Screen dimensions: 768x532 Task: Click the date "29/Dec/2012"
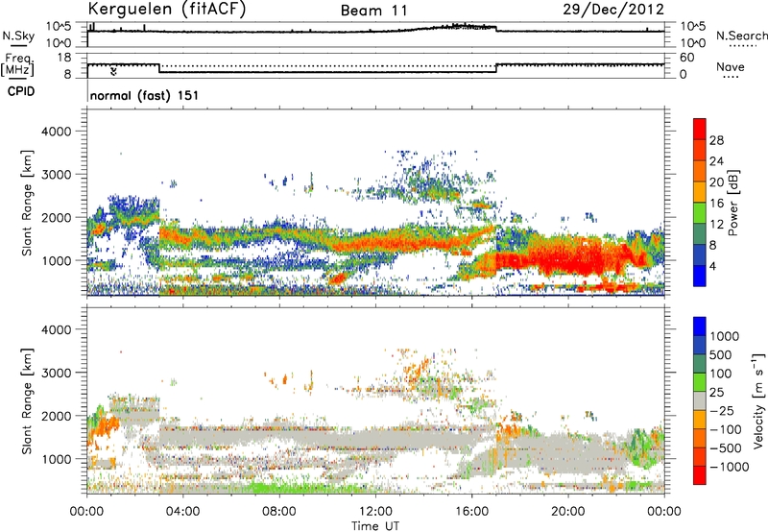pos(613,10)
